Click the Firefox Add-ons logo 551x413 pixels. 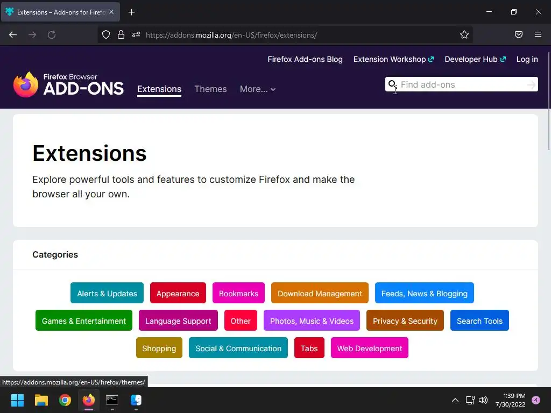68,84
